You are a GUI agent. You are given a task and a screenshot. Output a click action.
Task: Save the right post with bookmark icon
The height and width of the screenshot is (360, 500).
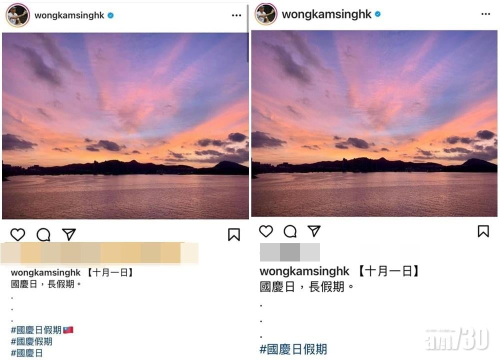[483, 231]
